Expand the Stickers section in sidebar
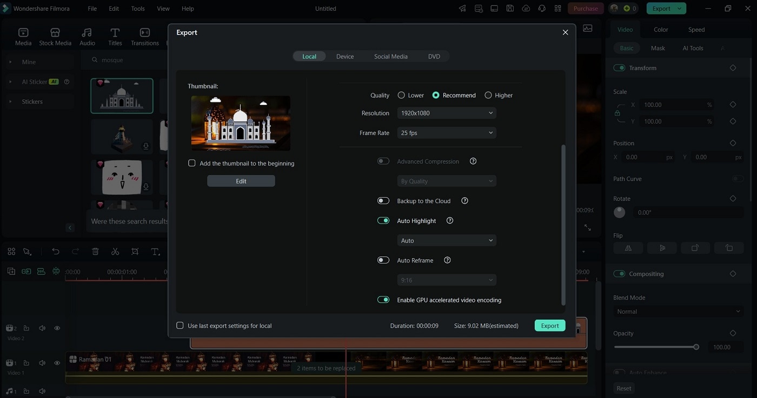Viewport: 757px width, 398px height. (10, 102)
